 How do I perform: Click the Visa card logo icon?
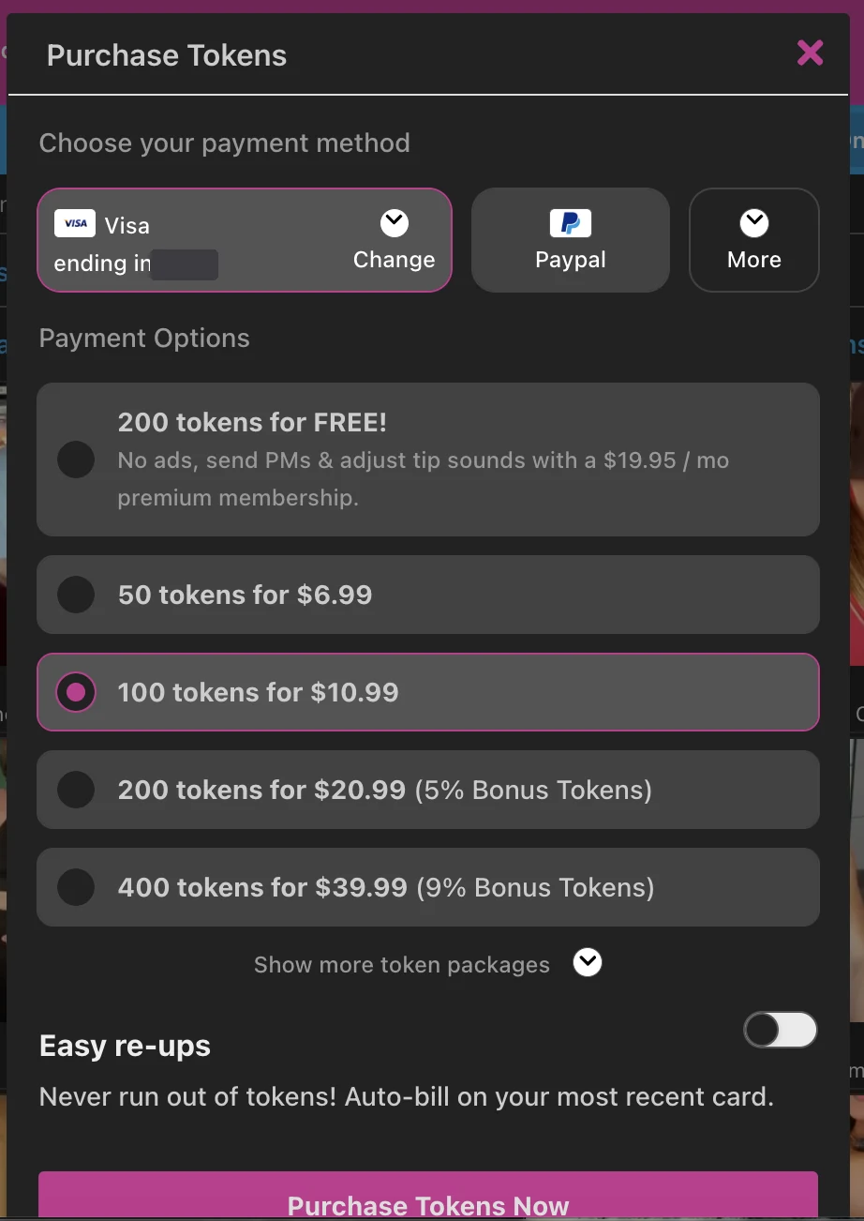click(75, 223)
